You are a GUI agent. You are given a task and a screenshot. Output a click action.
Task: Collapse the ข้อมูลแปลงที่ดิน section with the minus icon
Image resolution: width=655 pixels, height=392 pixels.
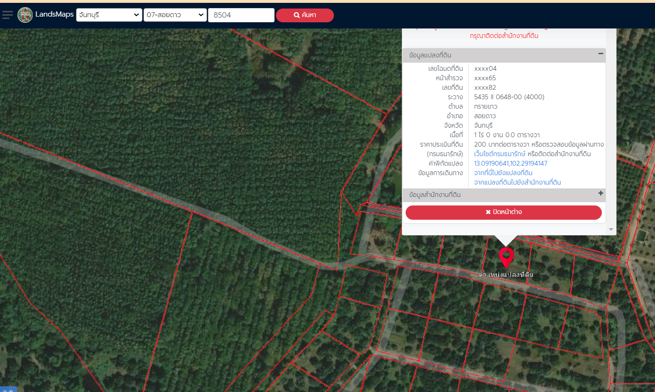pyautogui.click(x=600, y=54)
